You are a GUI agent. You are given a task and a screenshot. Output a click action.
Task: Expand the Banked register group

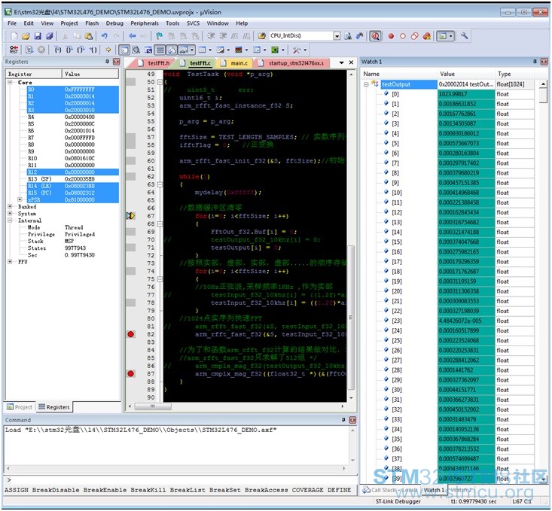pyautogui.click(x=11, y=206)
